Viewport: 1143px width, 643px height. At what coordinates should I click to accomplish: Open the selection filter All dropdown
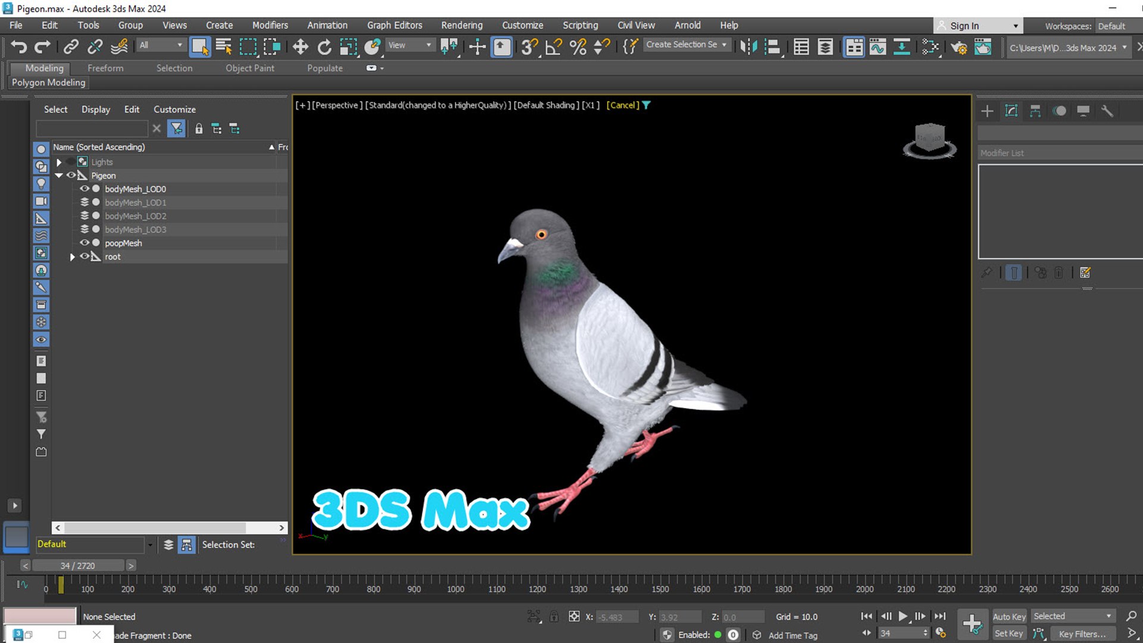161,45
